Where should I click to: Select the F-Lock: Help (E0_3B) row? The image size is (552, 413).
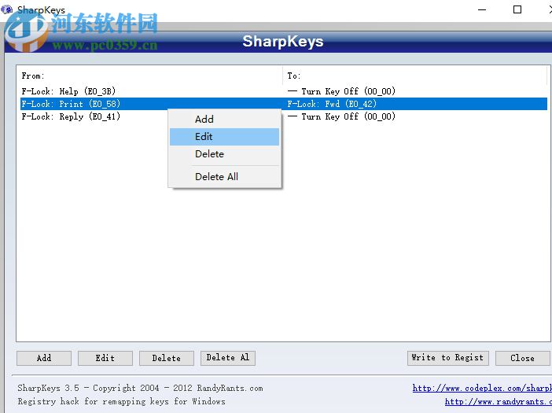(284, 91)
